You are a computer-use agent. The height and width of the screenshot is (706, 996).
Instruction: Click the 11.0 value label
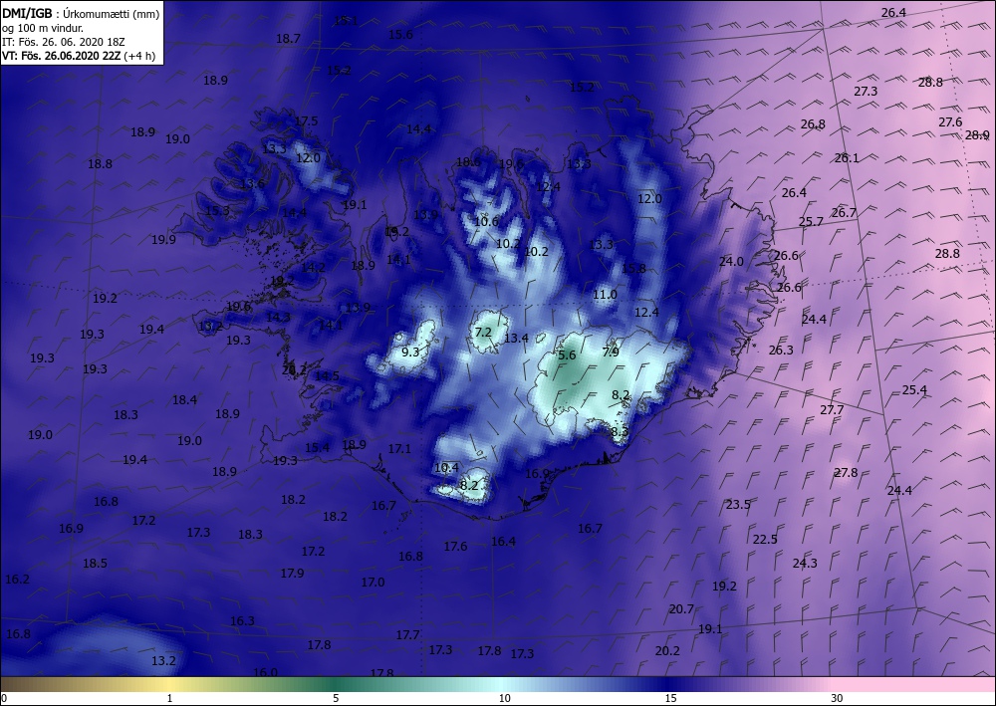click(605, 295)
